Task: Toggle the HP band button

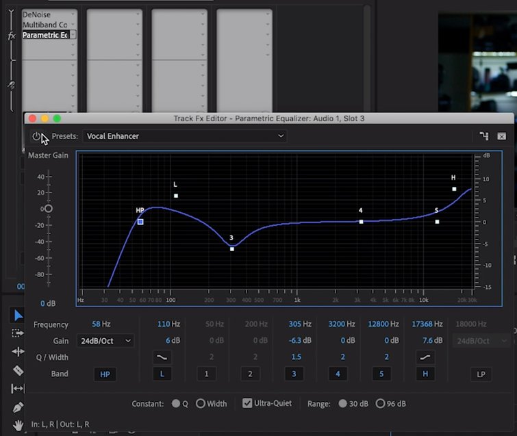Action: click(105, 374)
